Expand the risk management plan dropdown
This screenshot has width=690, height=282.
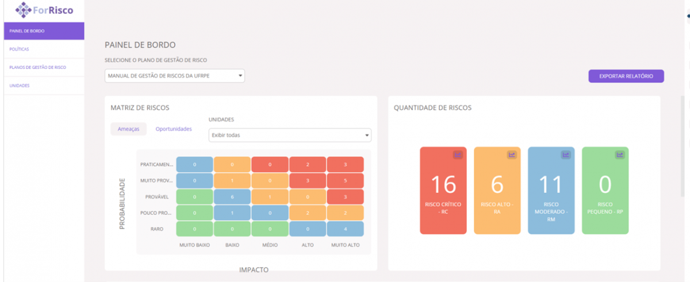175,76
